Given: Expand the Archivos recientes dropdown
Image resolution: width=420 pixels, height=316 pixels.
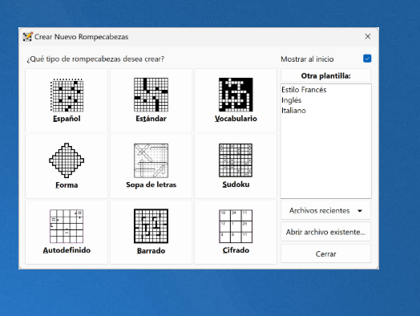Looking at the screenshot, I should [325, 211].
